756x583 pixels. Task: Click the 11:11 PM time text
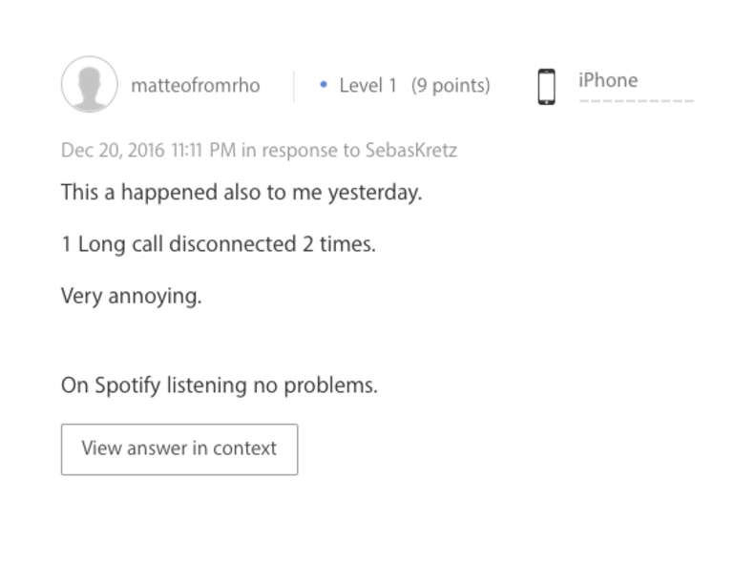pos(202,150)
